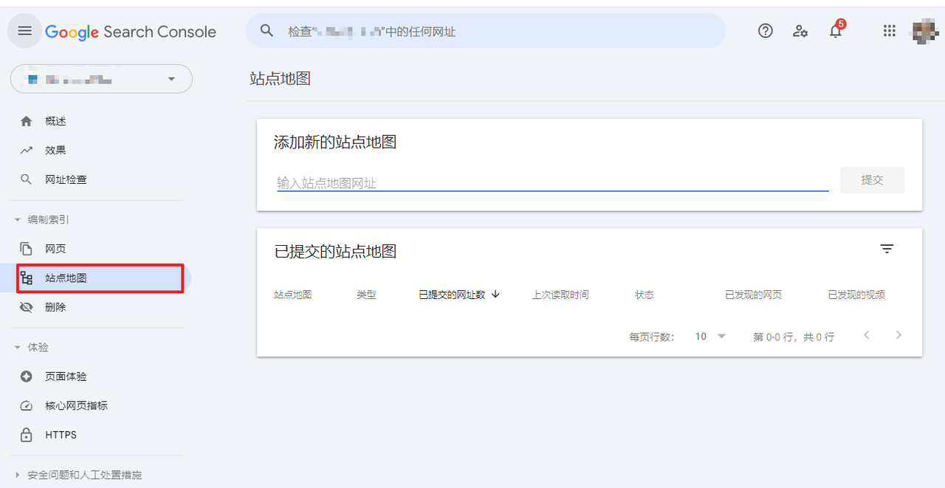
Task: Open user and permissions settings icon
Action: 800,31
